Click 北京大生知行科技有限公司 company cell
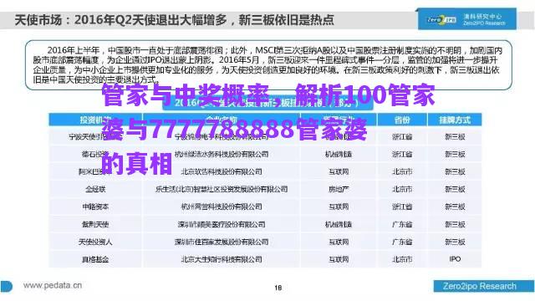 (x=222, y=259)
